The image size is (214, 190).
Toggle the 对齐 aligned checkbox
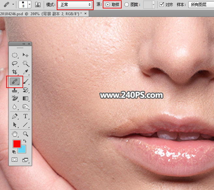161,5
